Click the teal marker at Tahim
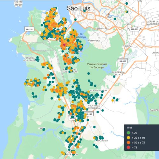The image size is (159, 159). point(44,129)
